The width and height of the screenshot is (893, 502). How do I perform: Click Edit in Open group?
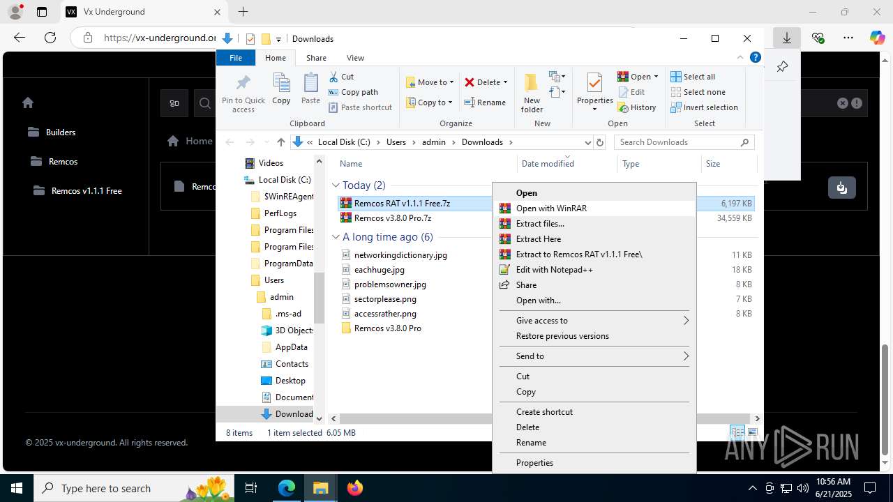pos(631,92)
